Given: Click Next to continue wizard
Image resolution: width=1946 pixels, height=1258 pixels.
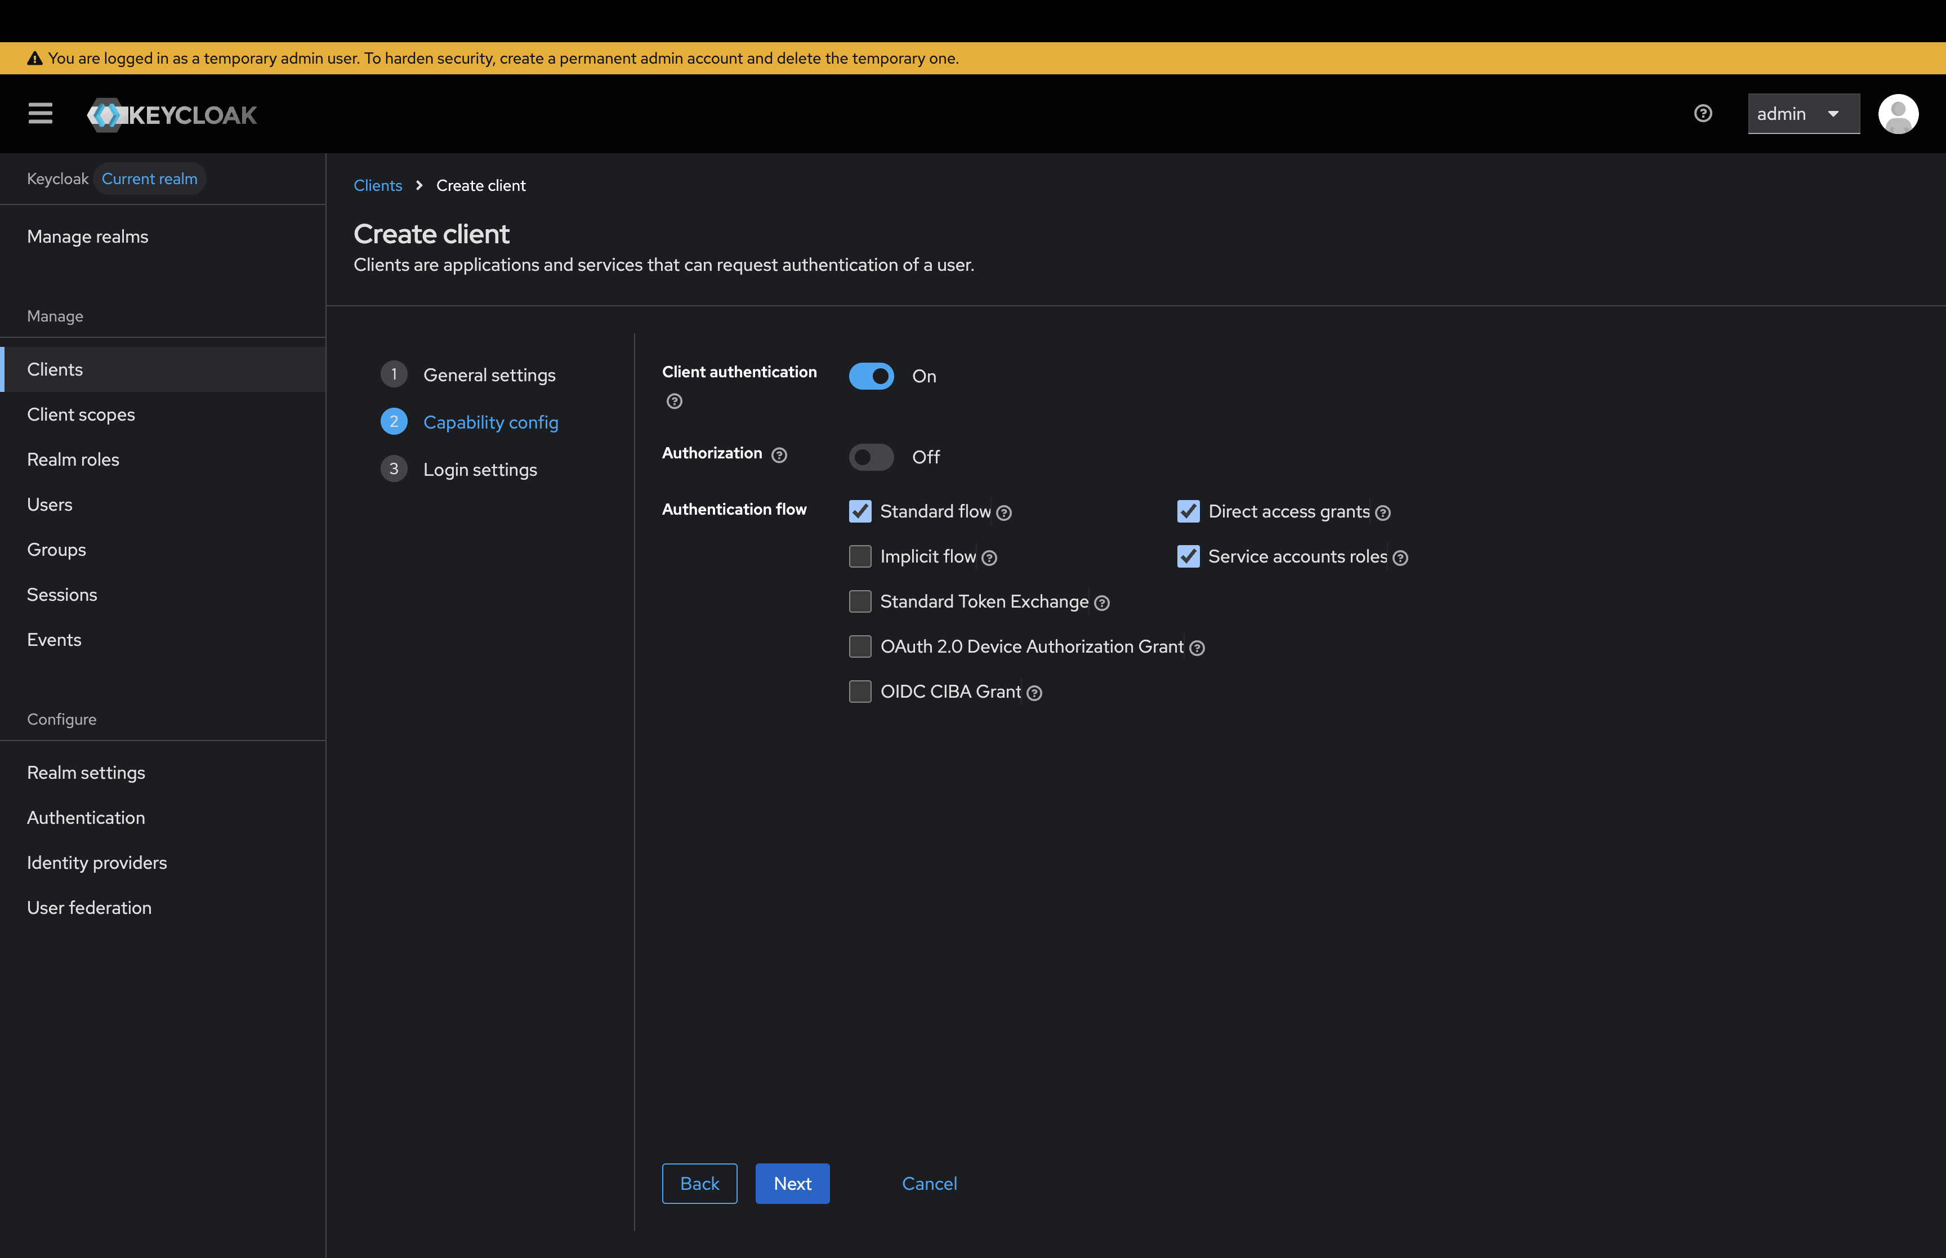Looking at the screenshot, I should click(792, 1184).
